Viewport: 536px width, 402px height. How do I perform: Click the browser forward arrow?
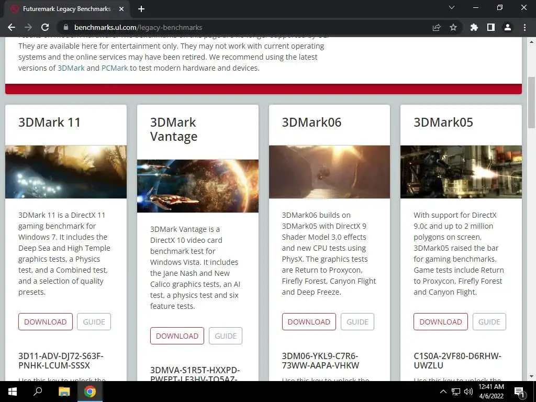pyautogui.click(x=28, y=27)
